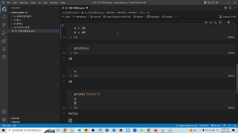Expand the OUTLINE section

(x=15, y=118)
